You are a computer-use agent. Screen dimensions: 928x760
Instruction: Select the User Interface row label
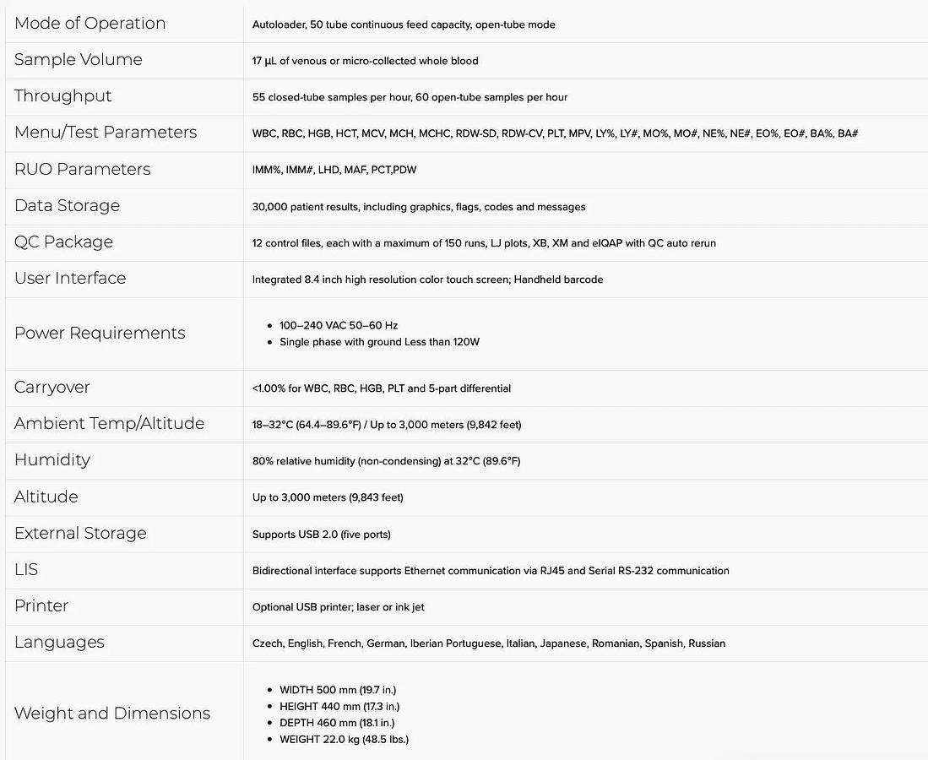click(x=70, y=279)
